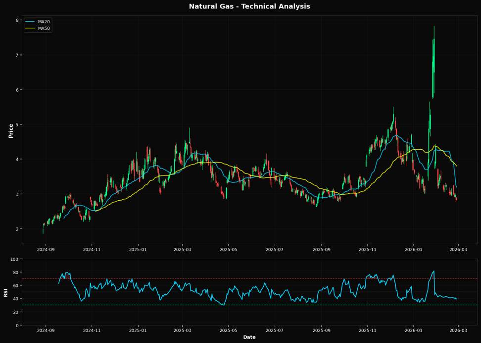Click the 2025-05 date tick on RSI chart
The width and height of the screenshot is (481, 343).
229,331
